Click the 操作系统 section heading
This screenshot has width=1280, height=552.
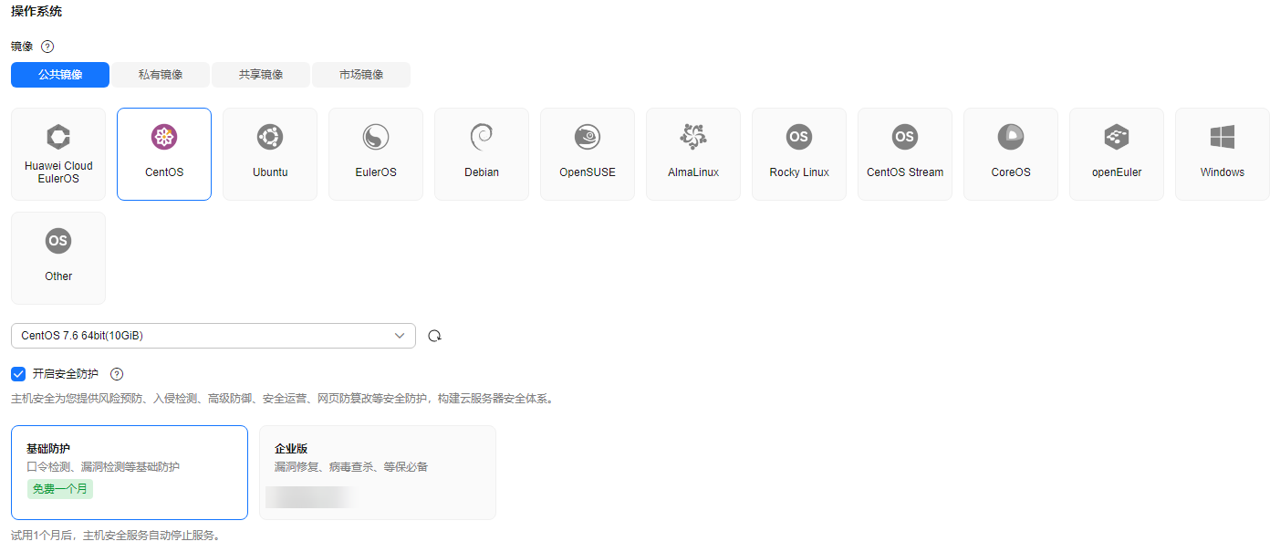pos(36,12)
